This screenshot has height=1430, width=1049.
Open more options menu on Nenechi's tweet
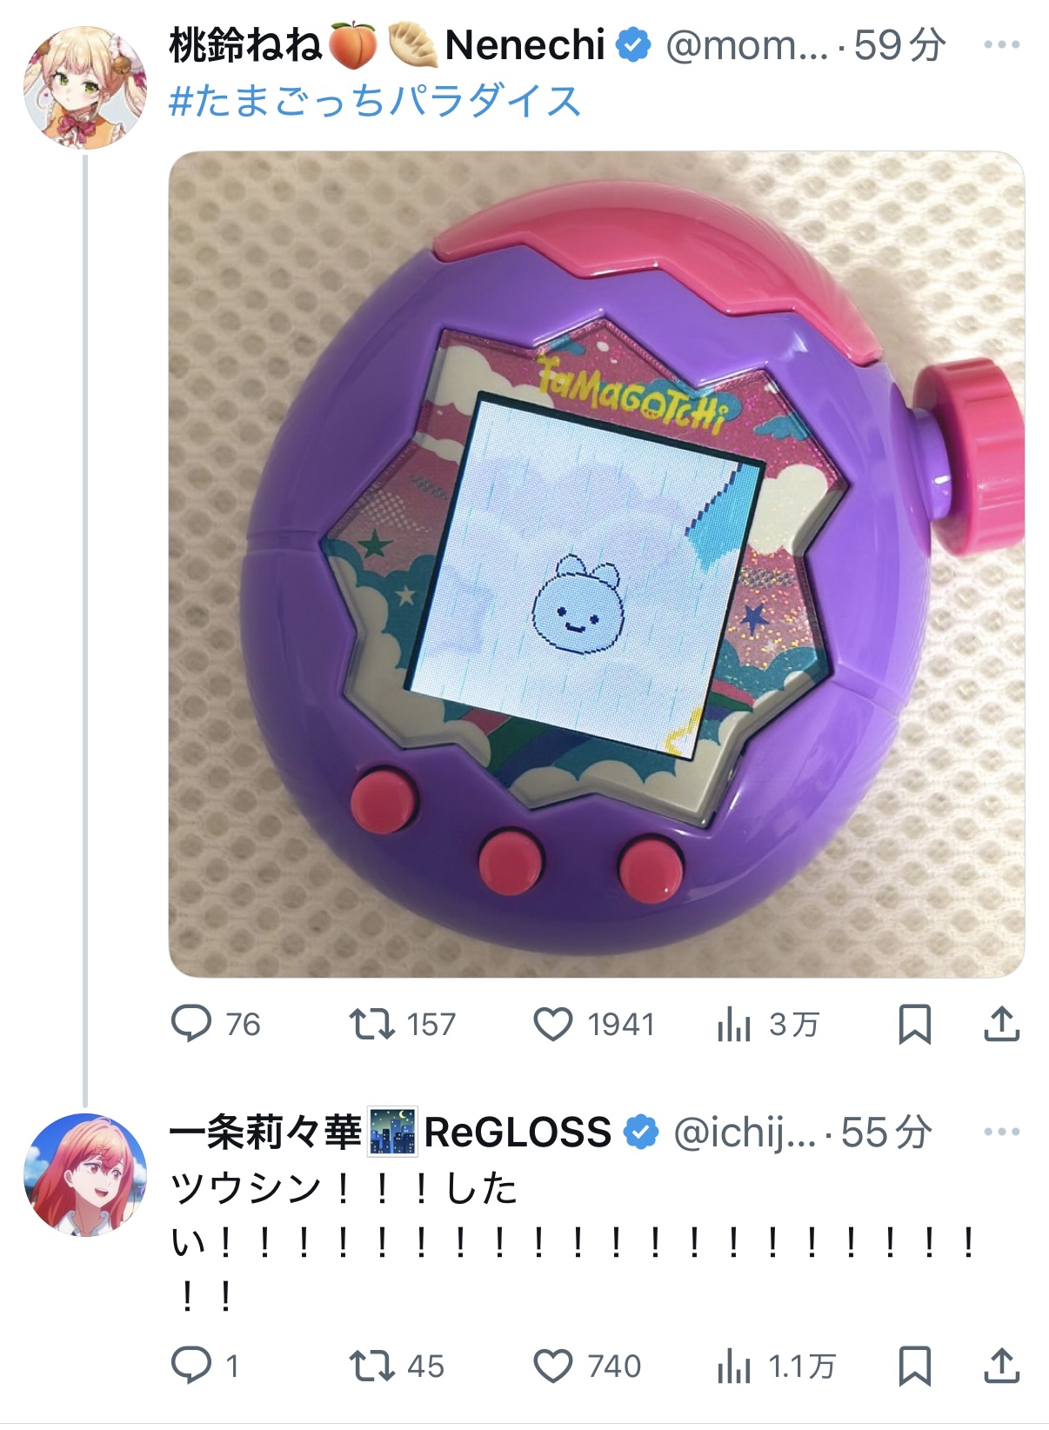pyautogui.click(x=1001, y=45)
